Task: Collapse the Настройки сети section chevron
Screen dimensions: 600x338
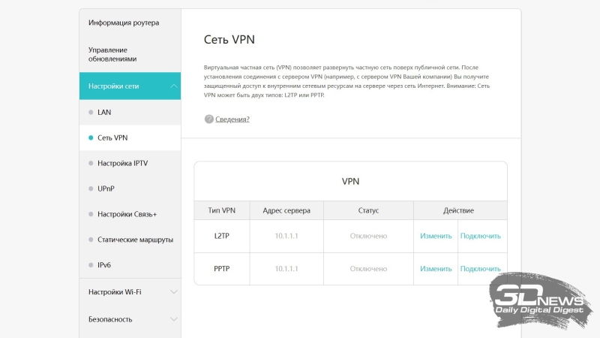Action: [x=174, y=86]
